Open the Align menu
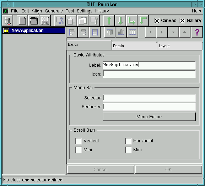Viewport: 205px width, 186px height. tap(37, 11)
